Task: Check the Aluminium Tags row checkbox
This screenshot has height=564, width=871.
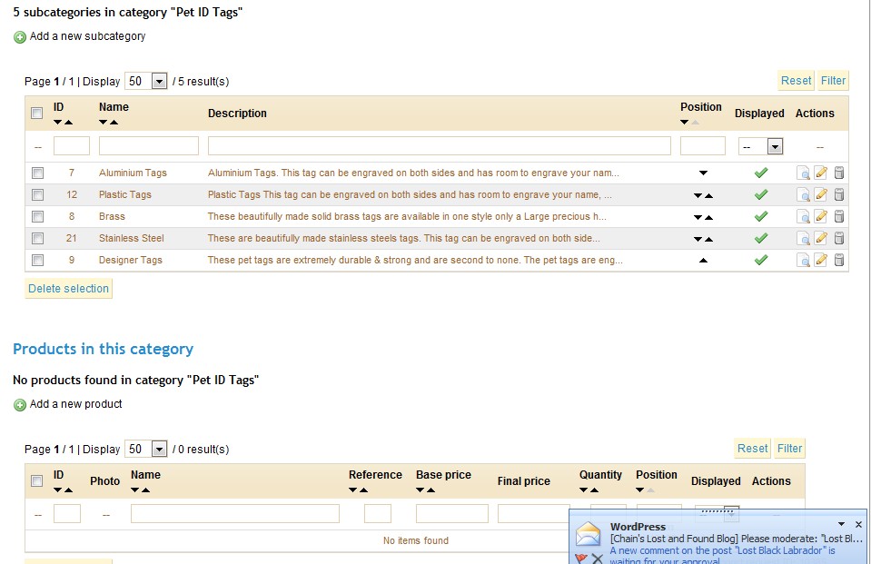Action: pos(37,173)
